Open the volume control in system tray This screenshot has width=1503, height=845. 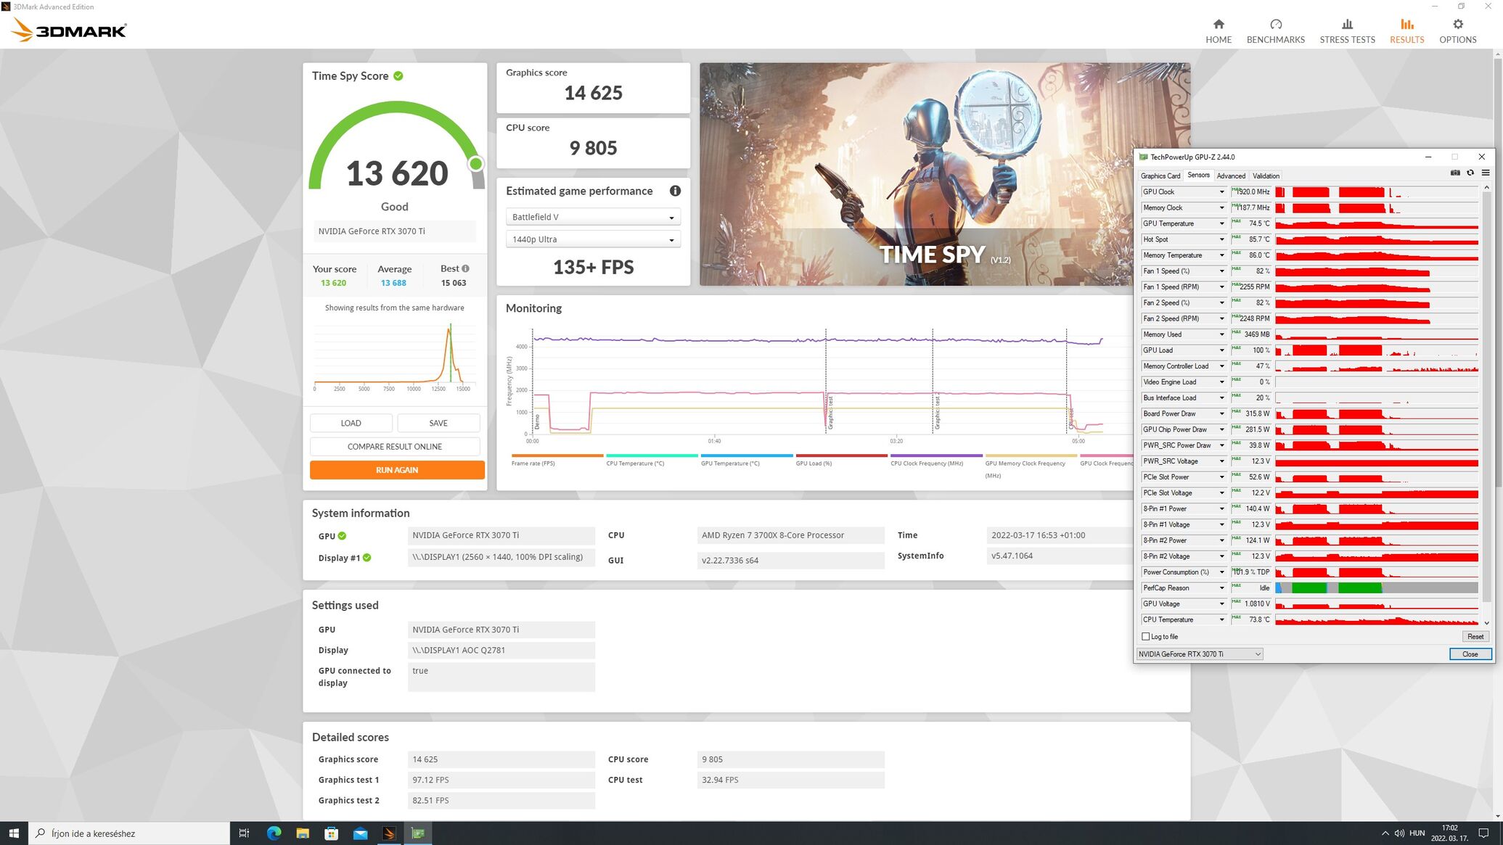(1399, 833)
